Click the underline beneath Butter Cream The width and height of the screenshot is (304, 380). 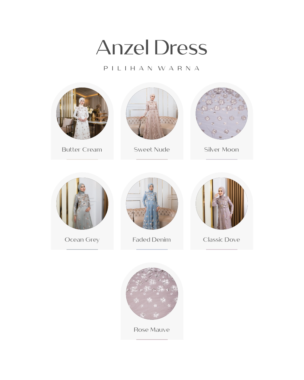click(82, 159)
